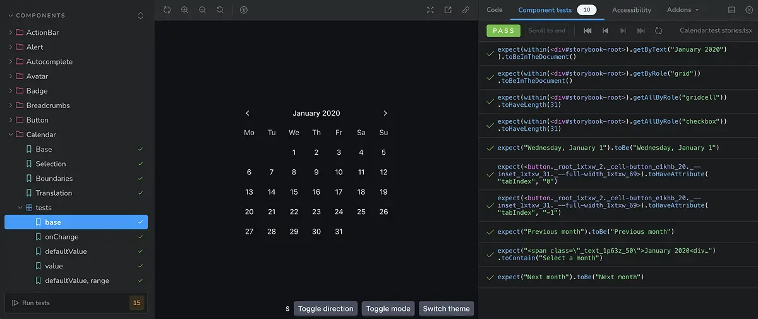Screen dimensions: 758x319
Task: Open the 'defaultValue, range' story
Action: pos(76,280)
